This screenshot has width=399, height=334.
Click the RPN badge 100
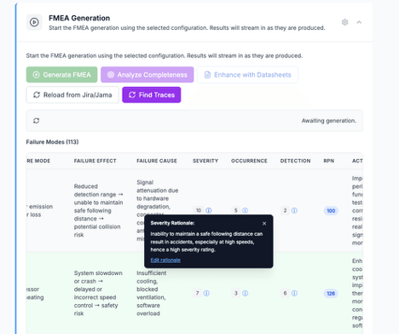331,211
